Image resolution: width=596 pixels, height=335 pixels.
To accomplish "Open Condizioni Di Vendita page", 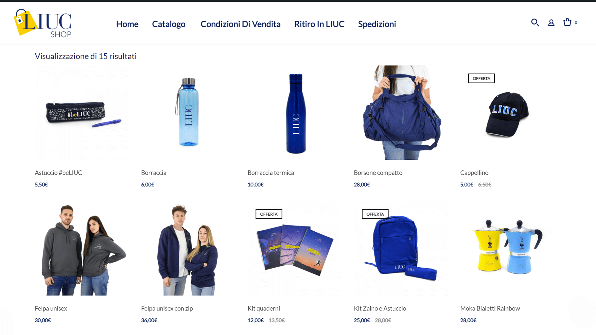I will (241, 24).
